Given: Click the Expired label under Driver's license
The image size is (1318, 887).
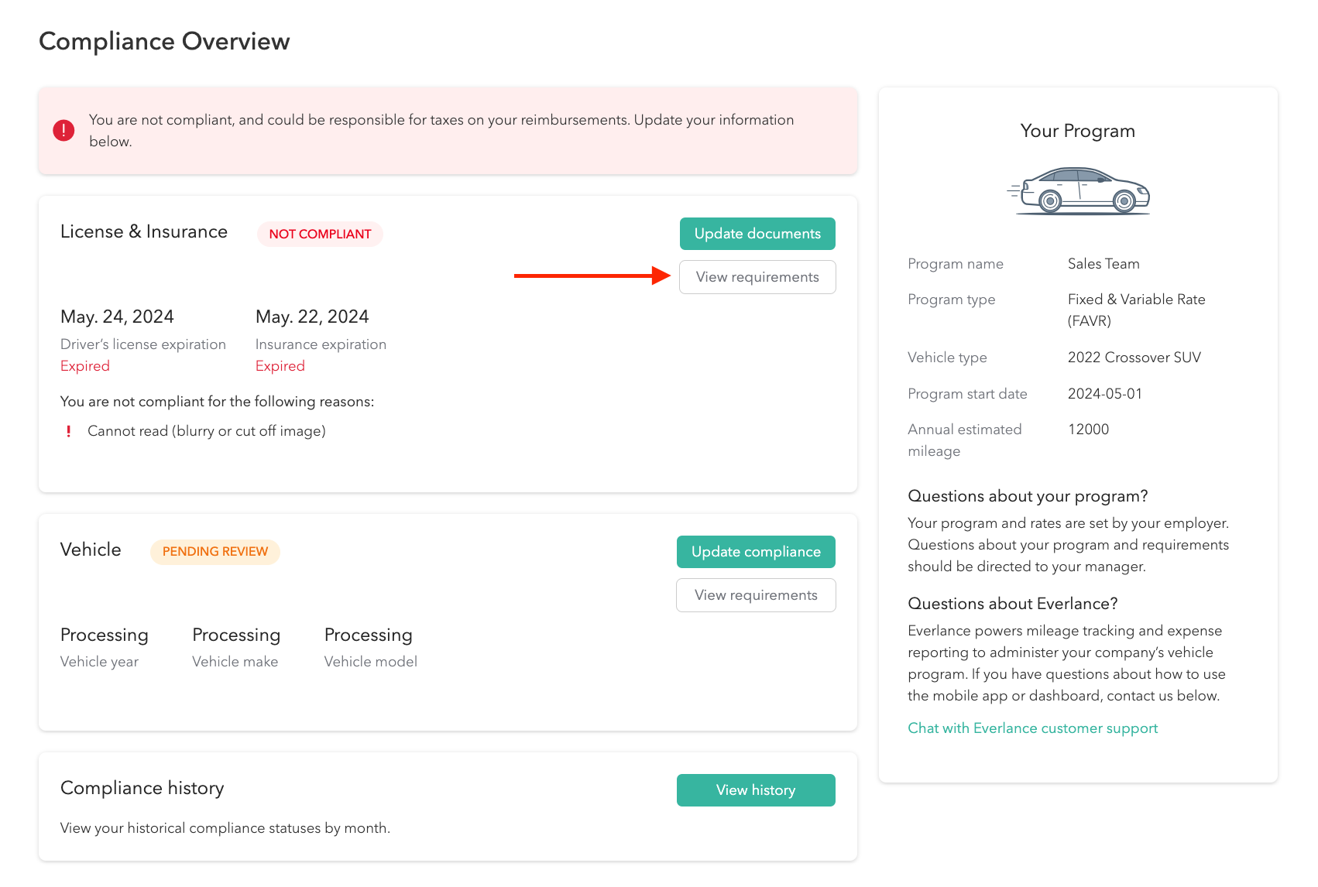Looking at the screenshot, I should point(85,366).
